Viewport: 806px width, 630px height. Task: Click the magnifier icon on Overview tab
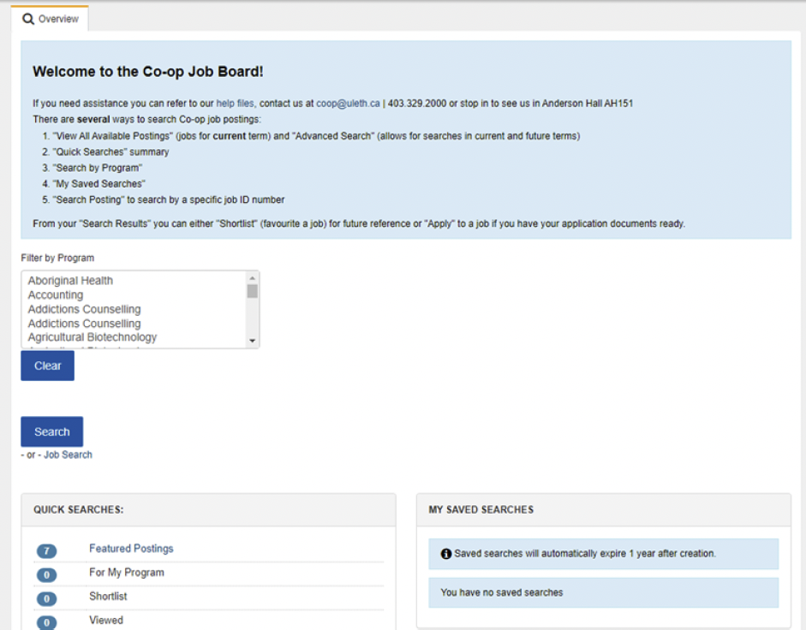[x=28, y=19]
